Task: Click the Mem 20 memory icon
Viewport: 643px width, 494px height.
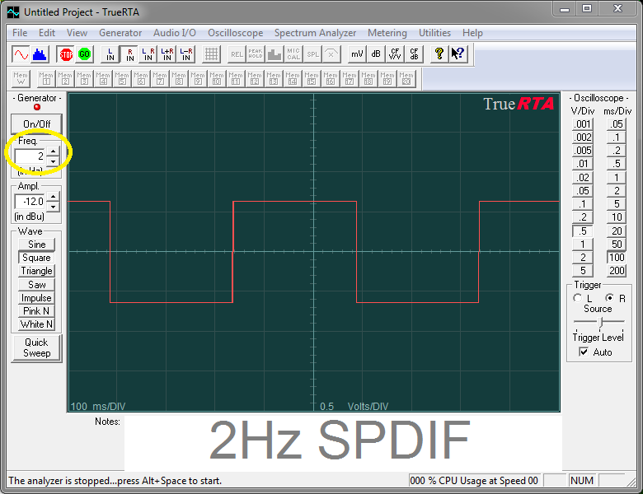Action: pyautogui.click(x=406, y=78)
